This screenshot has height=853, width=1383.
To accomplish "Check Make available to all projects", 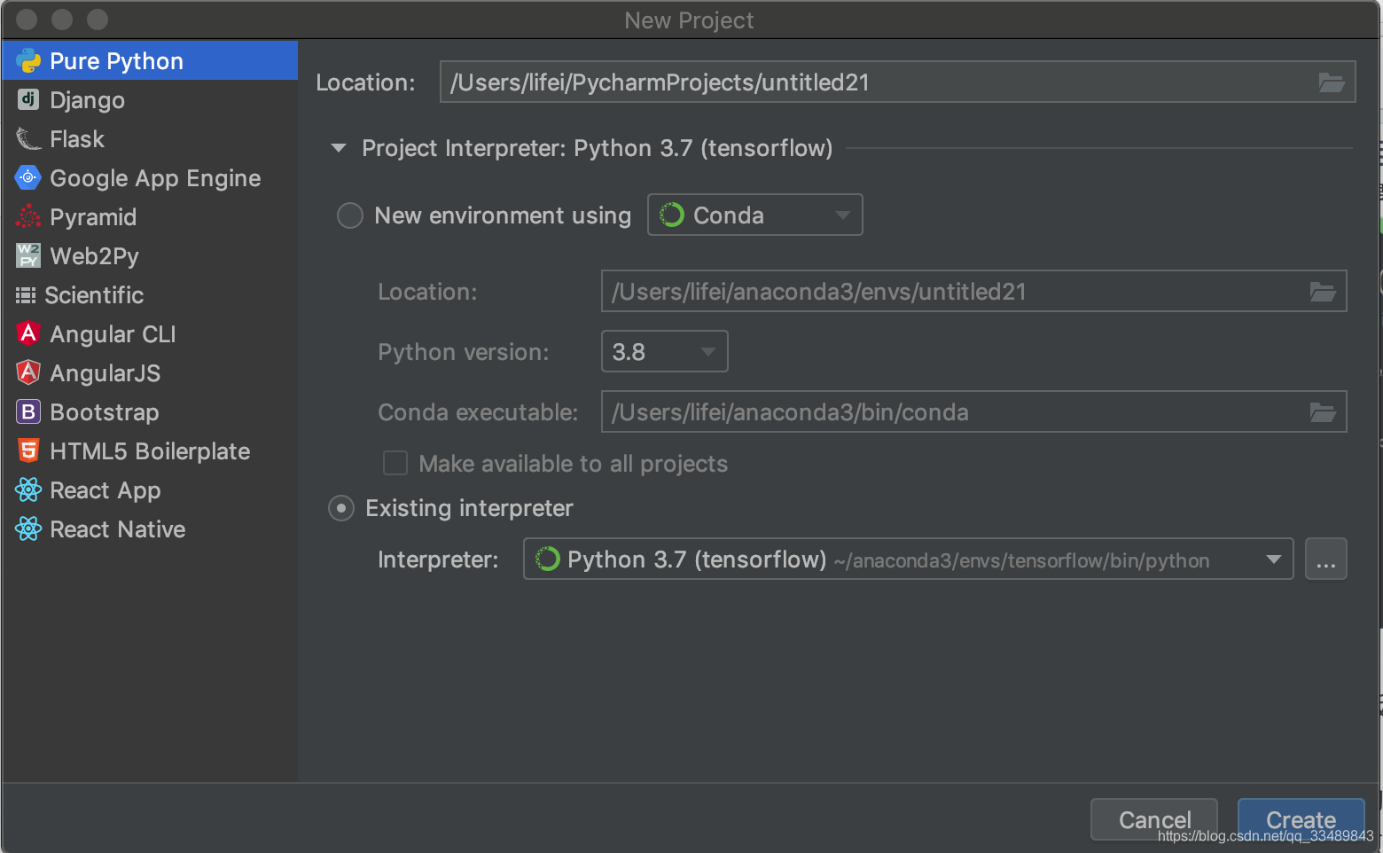I will pos(395,464).
